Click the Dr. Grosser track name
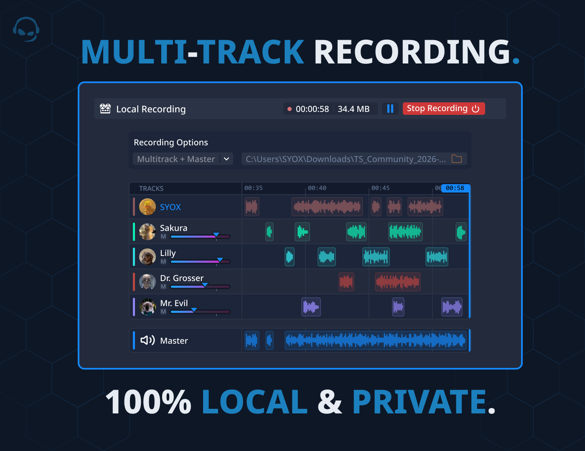Image resolution: width=585 pixels, height=451 pixels. click(x=182, y=278)
